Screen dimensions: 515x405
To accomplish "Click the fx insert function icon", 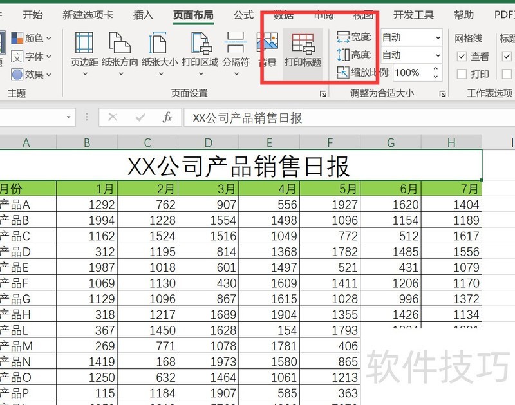I will click(x=167, y=117).
